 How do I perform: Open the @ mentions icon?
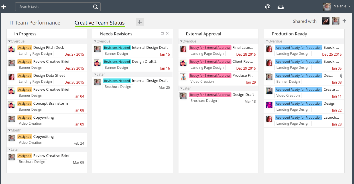click(268, 7)
